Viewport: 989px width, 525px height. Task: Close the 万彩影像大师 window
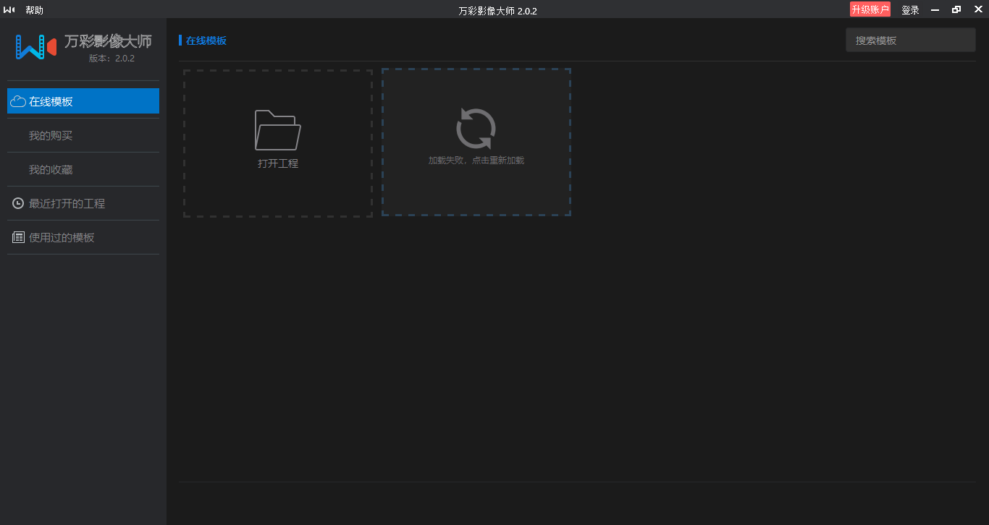tap(977, 10)
